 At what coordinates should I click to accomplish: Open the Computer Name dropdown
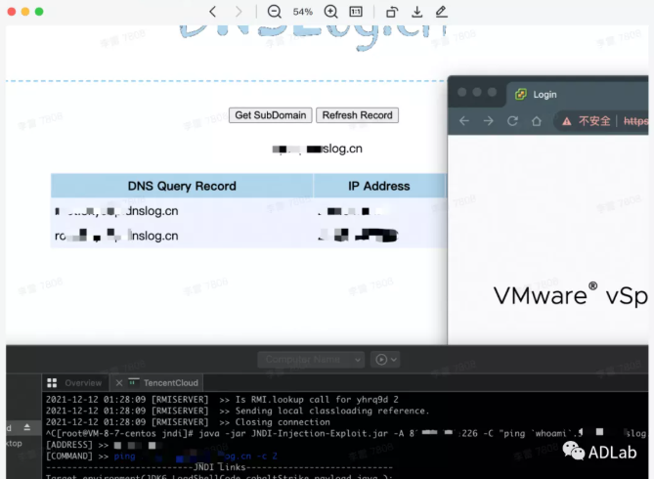(311, 360)
